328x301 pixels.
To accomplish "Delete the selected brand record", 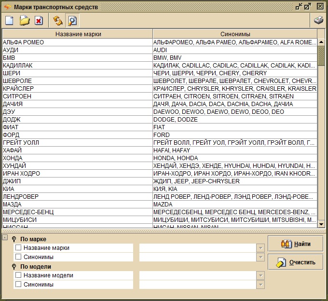I will (x=39, y=21).
